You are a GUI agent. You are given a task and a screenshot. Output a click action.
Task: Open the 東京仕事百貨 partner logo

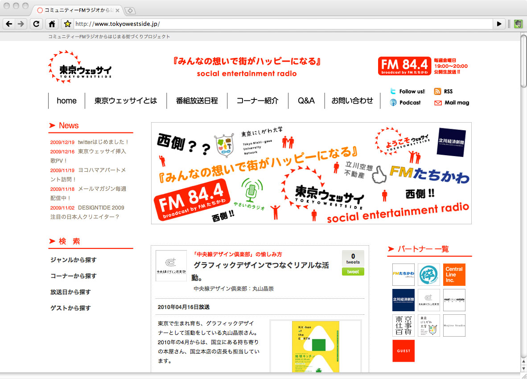(403, 325)
